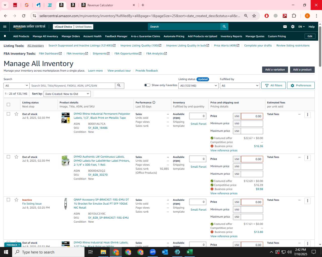Click the Chrome zoom magnifier icon
The height and width of the screenshot is (257, 322).
pos(246,16)
